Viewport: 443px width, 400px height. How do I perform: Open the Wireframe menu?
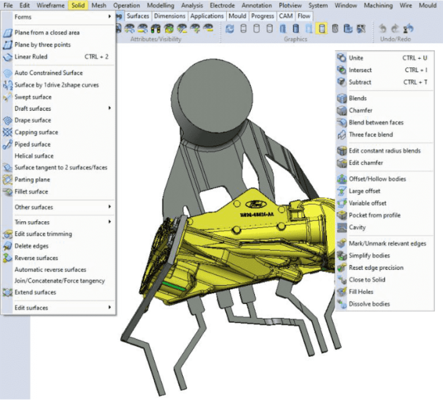[x=51, y=5]
